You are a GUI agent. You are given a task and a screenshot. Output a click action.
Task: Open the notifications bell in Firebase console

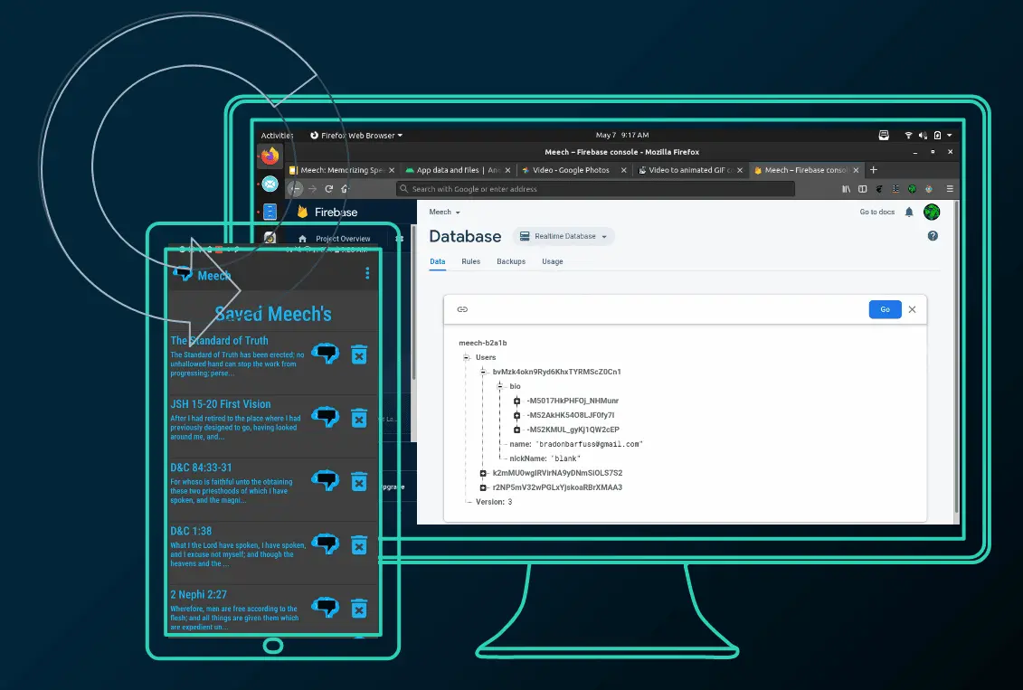coord(909,212)
